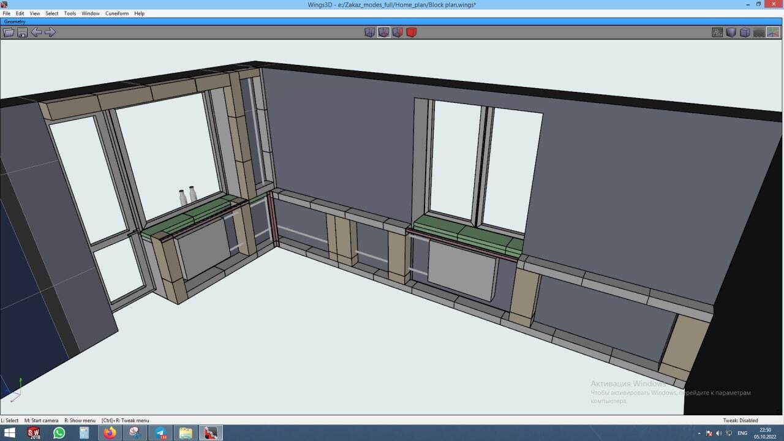The height and width of the screenshot is (441, 784).
Task: Click the Undo left arrow icon
Action: (x=37, y=32)
